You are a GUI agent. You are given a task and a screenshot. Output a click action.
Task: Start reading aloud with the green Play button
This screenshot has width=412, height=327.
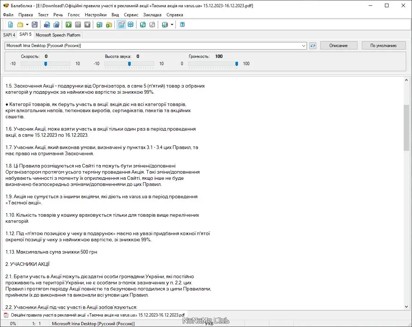pyautogui.click(x=69, y=25)
